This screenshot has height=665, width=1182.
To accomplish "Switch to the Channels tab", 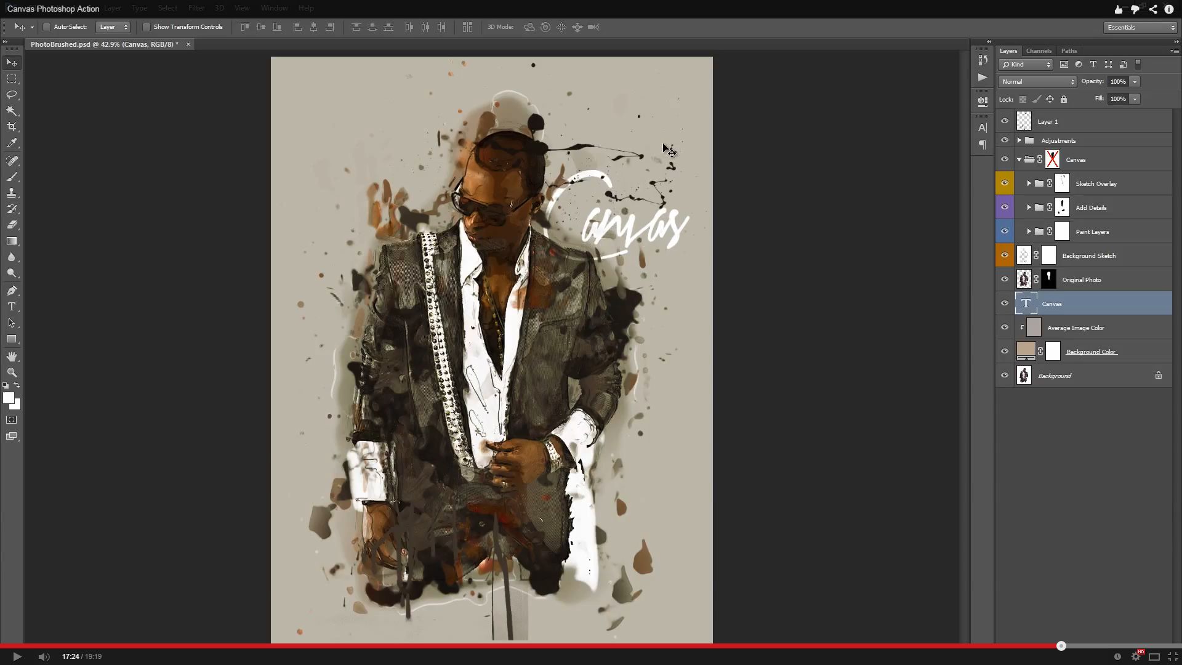I will pos(1039,50).
